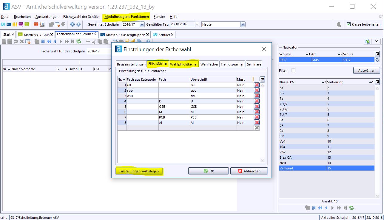
Task: Open Modulbezogene Funktionen menu
Action: 127,17
